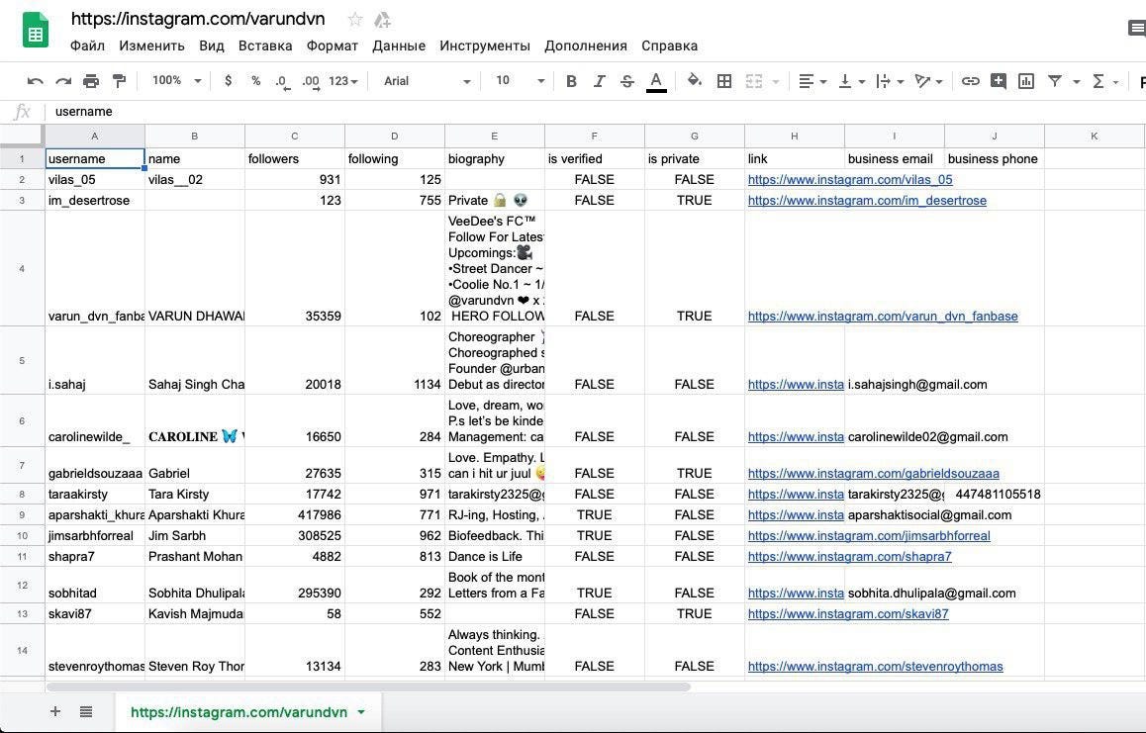Open vertical align dropdown
The image size is (1146, 733).
click(851, 81)
